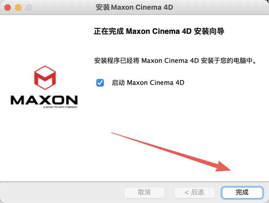Click the greyed-out 取消 cancel button
The width and height of the screenshot is (269, 203).
(x=144, y=193)
